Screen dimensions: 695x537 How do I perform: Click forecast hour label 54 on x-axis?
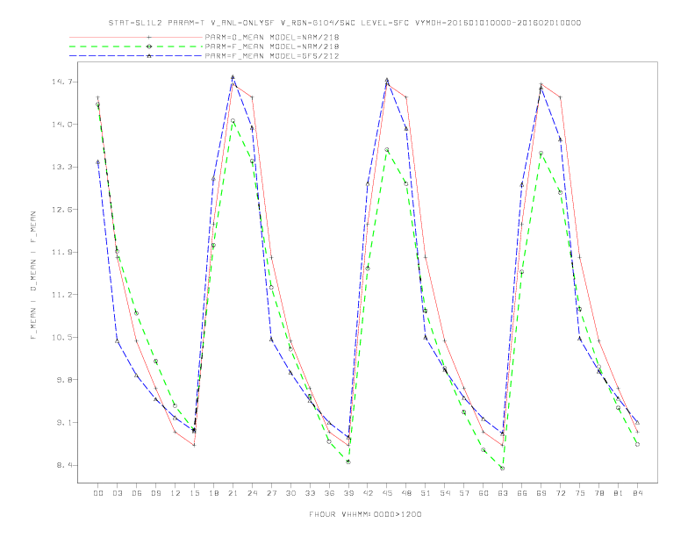pyautogui.click(x=445, y=493)
